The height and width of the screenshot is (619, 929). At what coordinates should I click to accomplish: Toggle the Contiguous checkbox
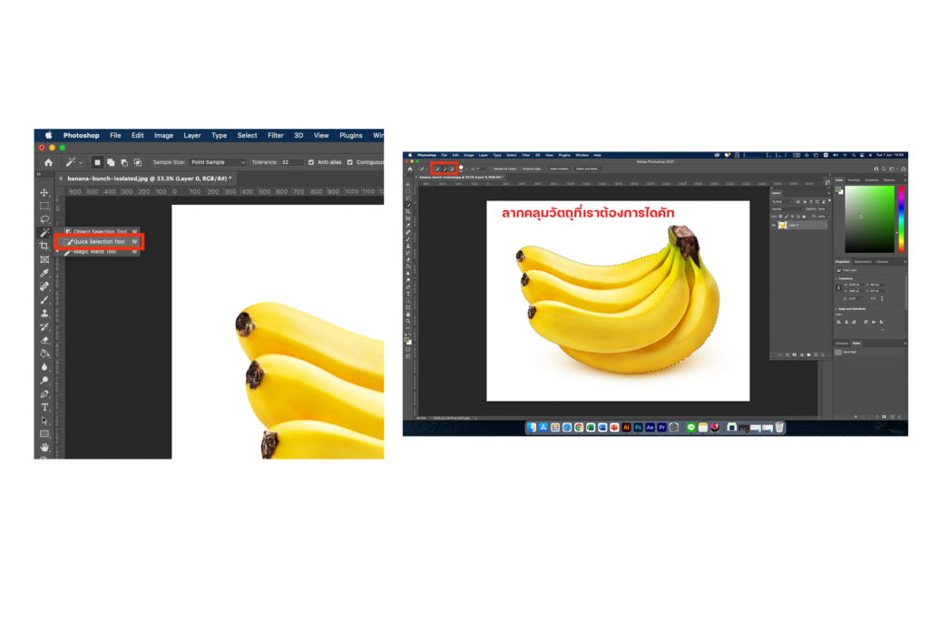pyautogui.click(x=350, y=162)
